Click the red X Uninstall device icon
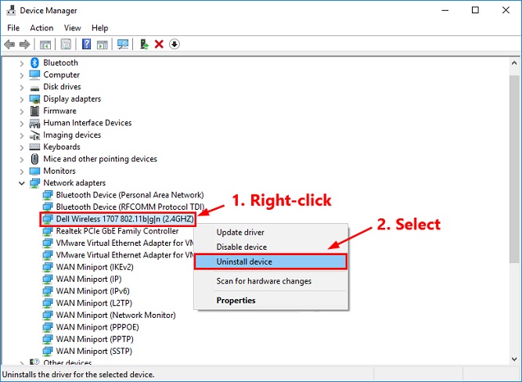This screenshot has height=382, width=522. 159,44
